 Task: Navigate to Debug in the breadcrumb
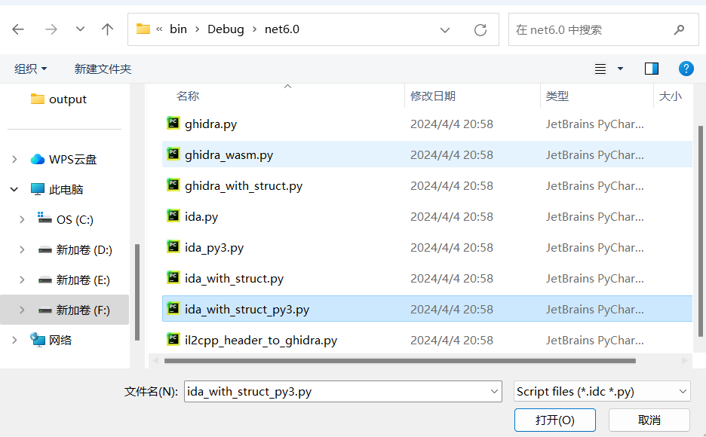click(226, 29)
